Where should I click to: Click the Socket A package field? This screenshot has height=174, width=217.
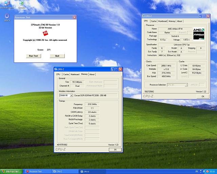pyautogui.click(x=175, y=36)
